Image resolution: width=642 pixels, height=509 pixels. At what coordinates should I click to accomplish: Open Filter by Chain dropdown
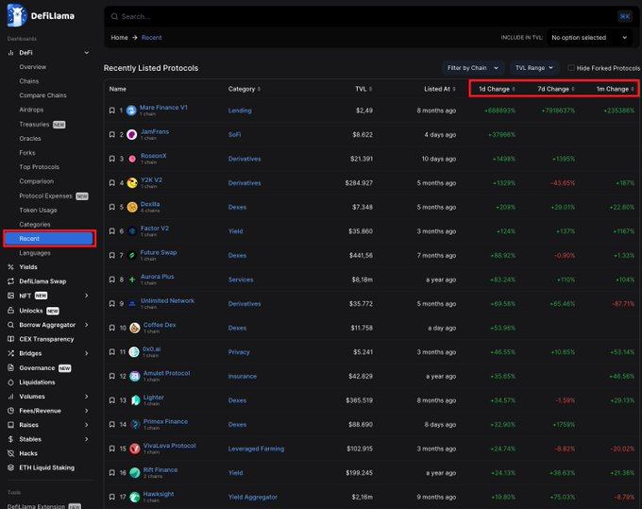coord(473,68)
